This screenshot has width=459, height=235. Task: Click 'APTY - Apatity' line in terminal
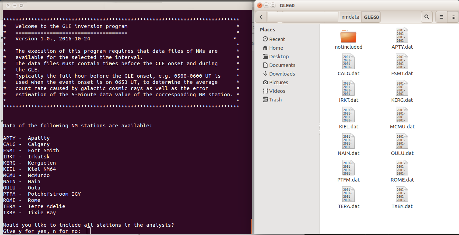[x=26, y=138]
